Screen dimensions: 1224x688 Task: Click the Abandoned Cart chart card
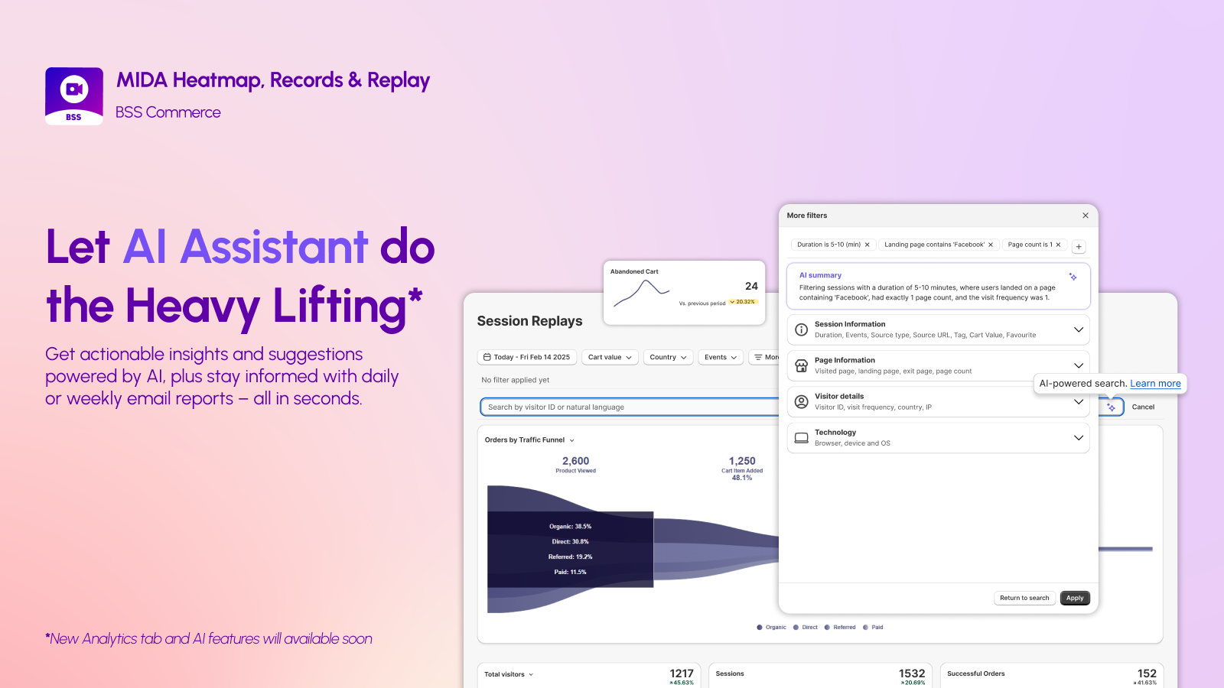click(684, 293)
